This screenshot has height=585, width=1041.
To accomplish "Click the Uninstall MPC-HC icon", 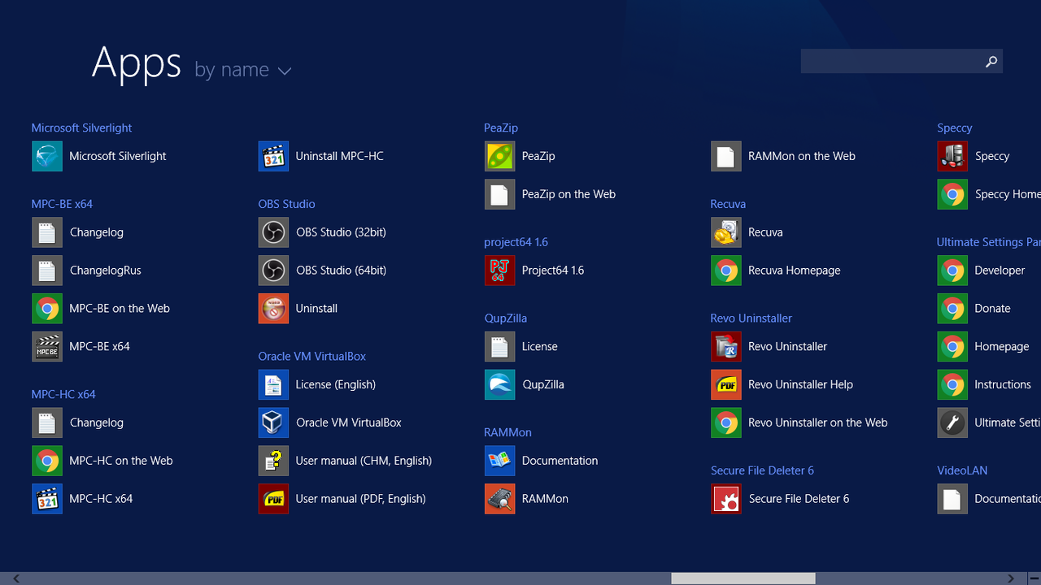I will point(273,156).
